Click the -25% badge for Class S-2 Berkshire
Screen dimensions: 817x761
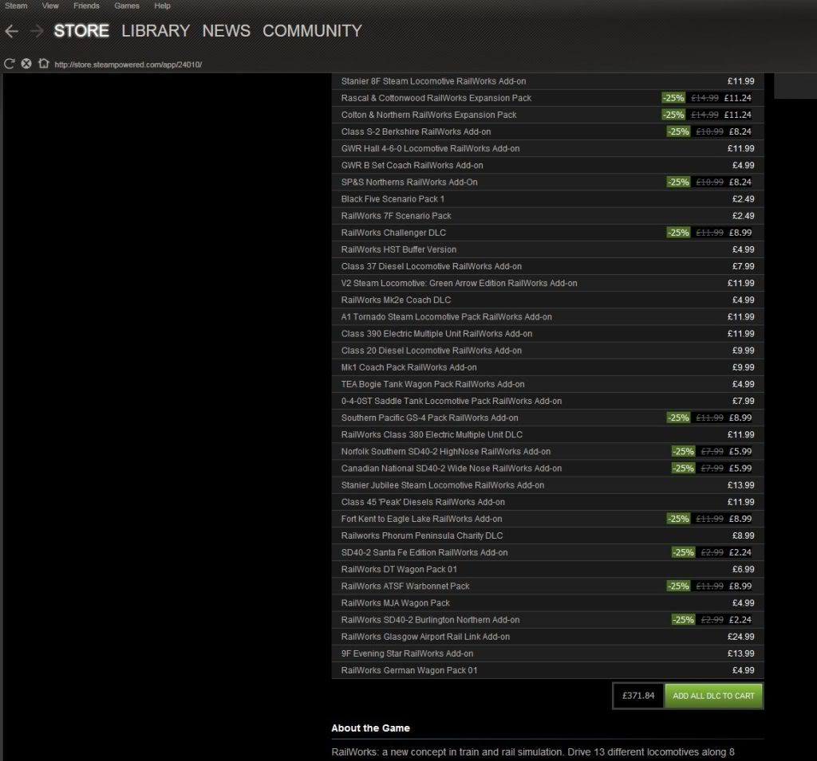click(677, 131)
